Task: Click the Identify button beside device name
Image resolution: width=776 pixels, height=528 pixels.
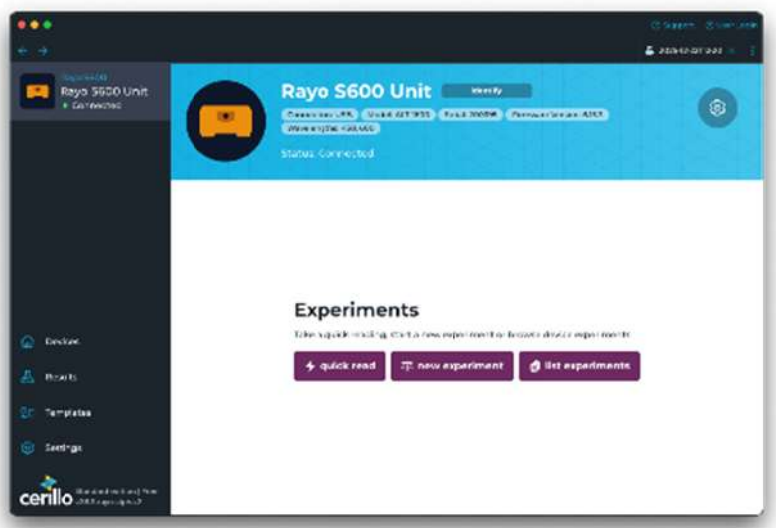Action: [486, 91]
